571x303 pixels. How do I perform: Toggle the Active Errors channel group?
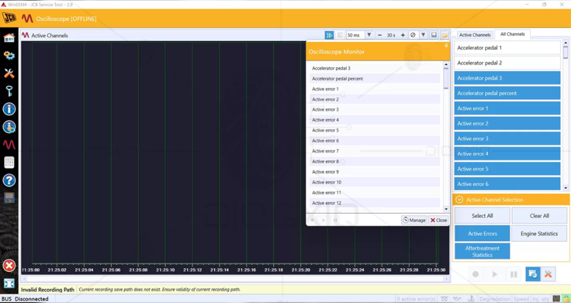pyautogui.click(x=482, y=233)
